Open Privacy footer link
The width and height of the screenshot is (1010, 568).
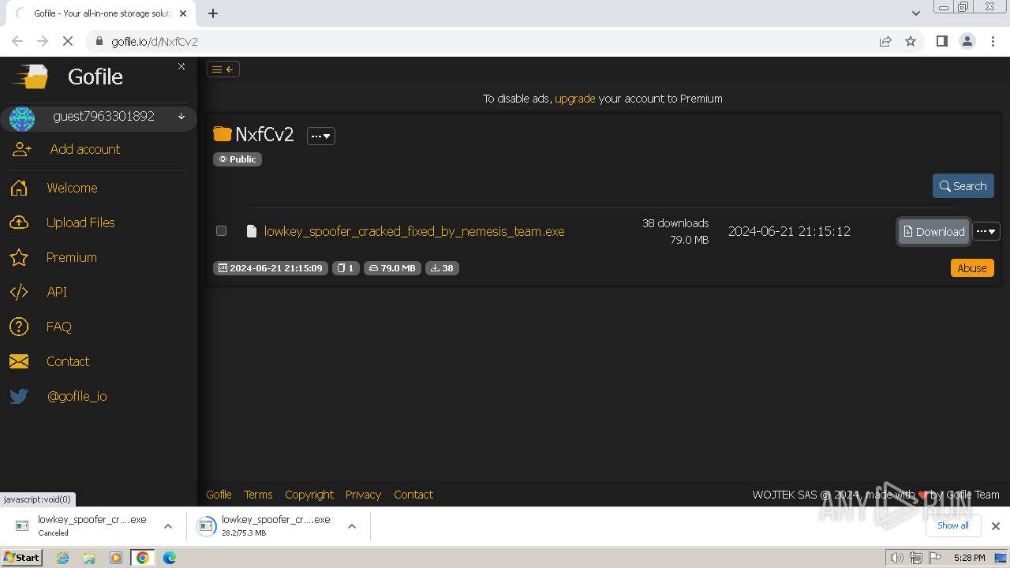[x=364, y=495]
